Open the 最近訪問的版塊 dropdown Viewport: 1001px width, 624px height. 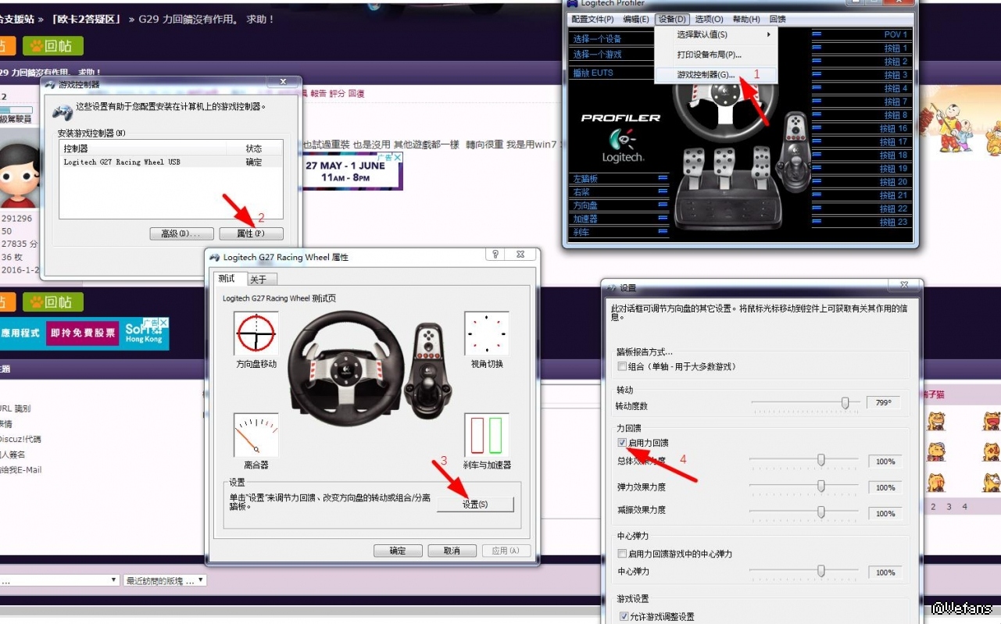166,580
